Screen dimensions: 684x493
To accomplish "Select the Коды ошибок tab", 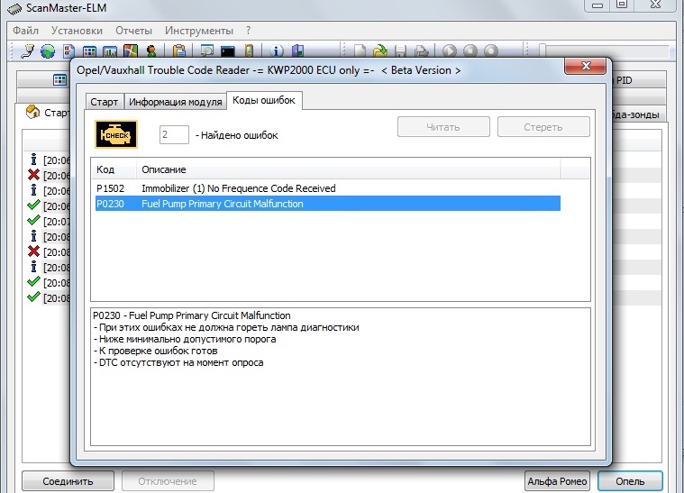I will click(264, 100).
